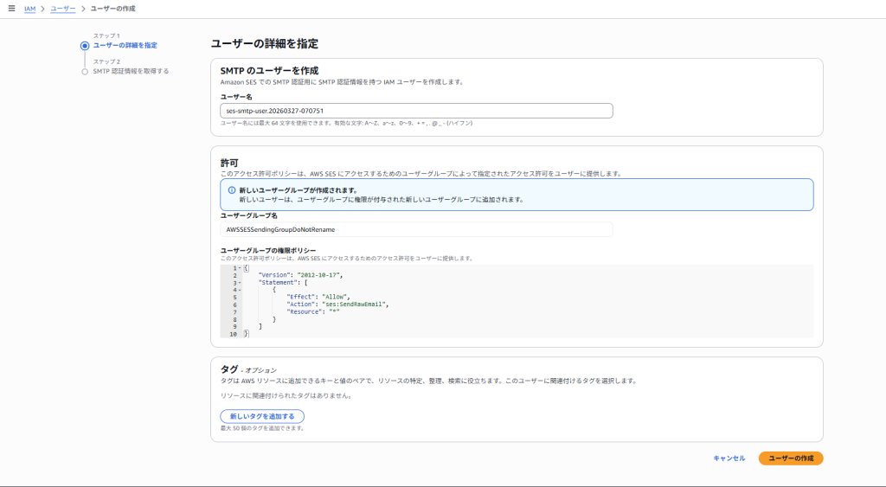Click the info icon in the blue notice
This screenshot has width=886, height=487.
coord(231,189)
